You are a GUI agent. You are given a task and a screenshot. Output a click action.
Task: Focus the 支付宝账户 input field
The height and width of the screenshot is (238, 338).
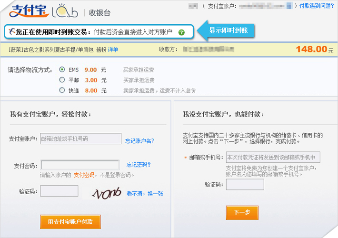(x=80, y=139)
